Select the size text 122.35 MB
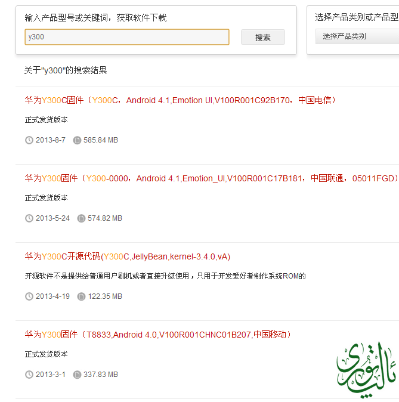 tap(105, 296)
